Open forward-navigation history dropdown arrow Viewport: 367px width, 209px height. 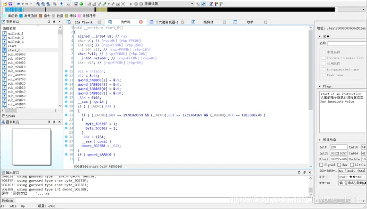31,4
